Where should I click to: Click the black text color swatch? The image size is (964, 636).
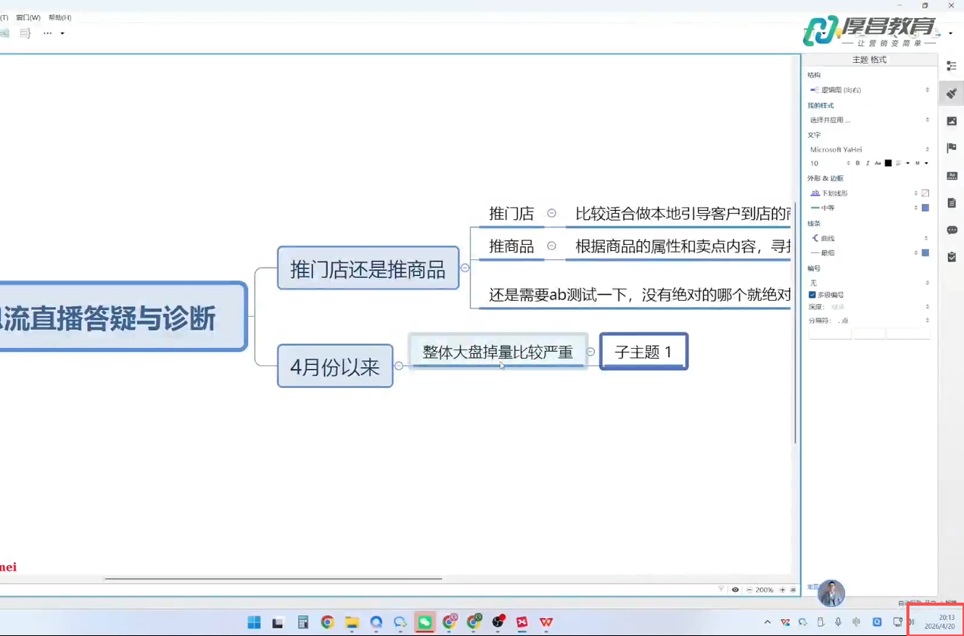888,164
